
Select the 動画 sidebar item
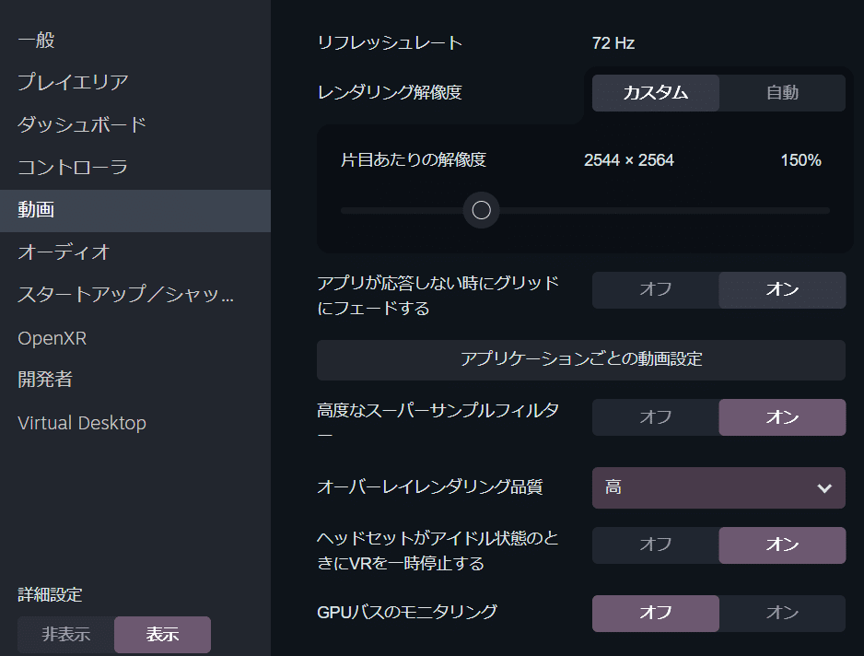135,211
